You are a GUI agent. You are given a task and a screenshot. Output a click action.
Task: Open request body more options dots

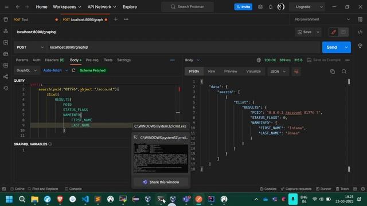click(x=173, y=60)
